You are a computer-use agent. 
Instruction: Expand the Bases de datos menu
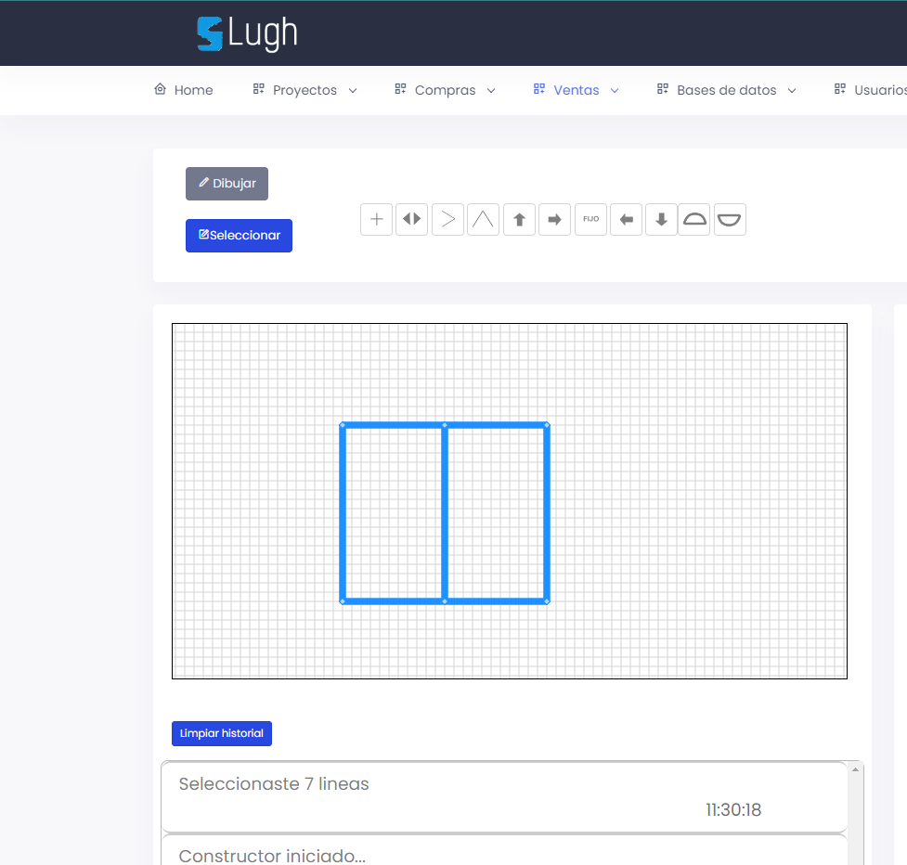point(726,90)
